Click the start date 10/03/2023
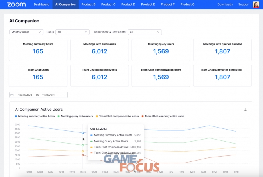Viewport: 263px width, 177px height. click(25, 95)
